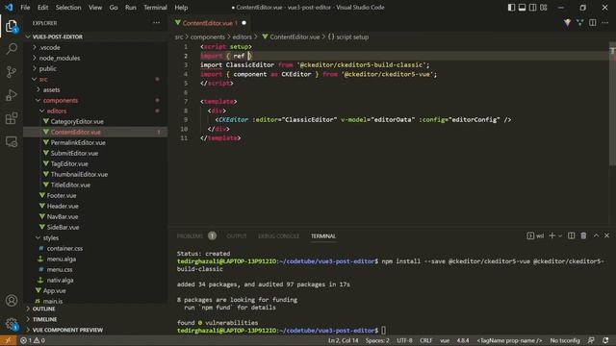616x346 pixels.
Task: Collapse the components folder
Action: 95,100
